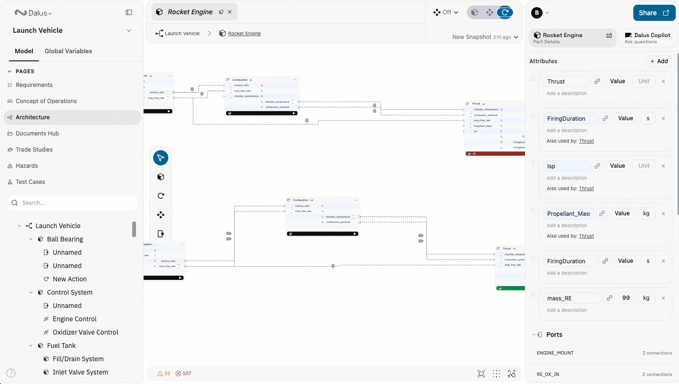Select Oxidizer Valve Control in the model tree

tap(86, 333)
